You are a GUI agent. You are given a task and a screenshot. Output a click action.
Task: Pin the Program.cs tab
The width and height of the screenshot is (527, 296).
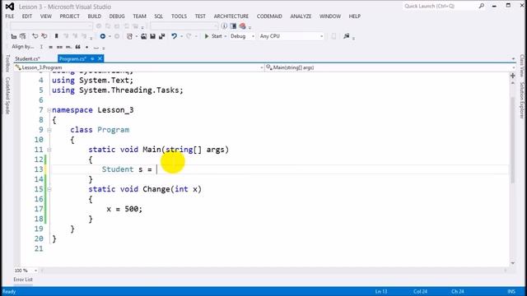coord(92,58)
